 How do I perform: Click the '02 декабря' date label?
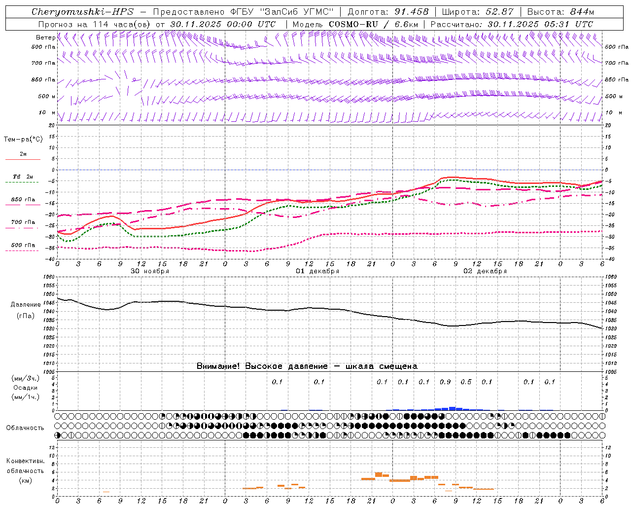485,271
